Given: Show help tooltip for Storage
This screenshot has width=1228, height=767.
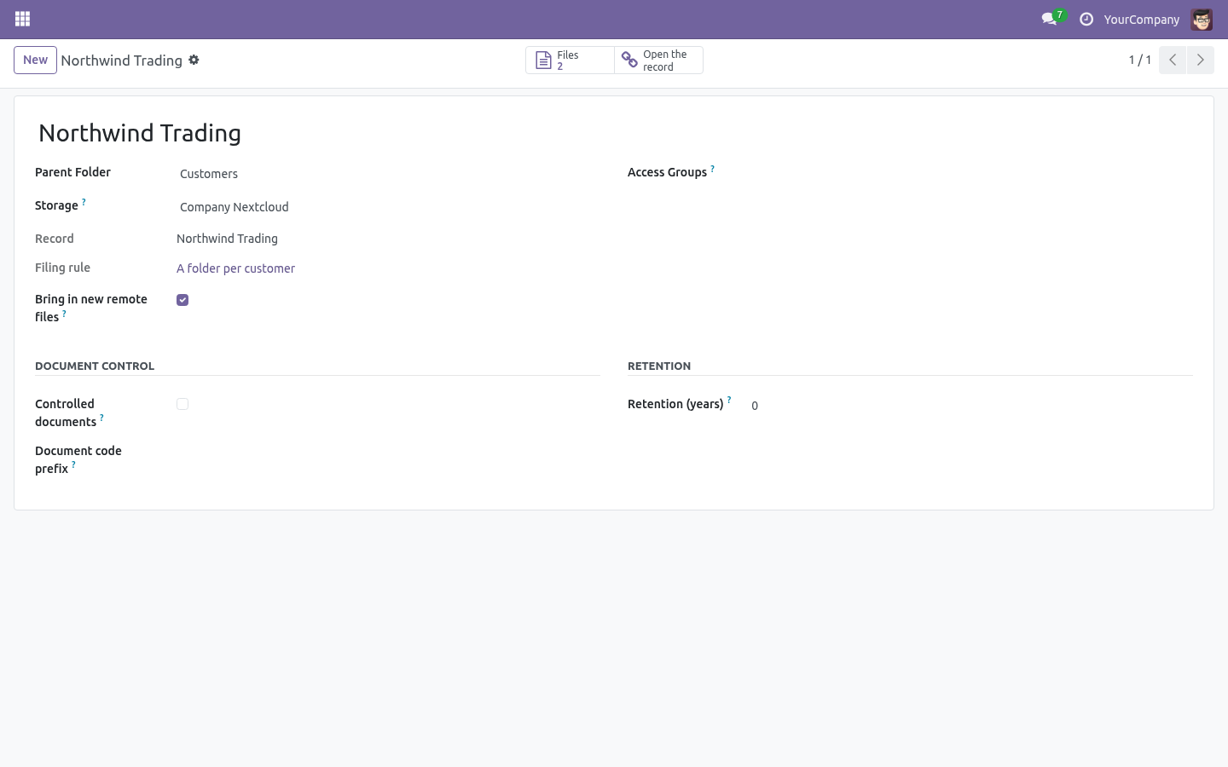Looking at the screenshot, I should tap(84, 202).
